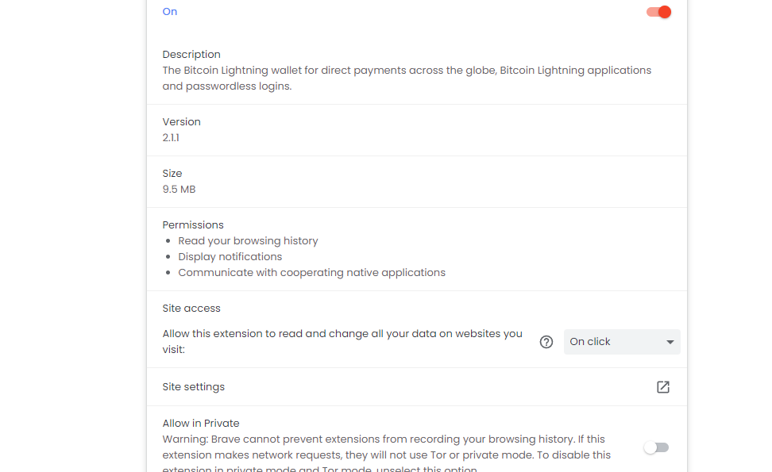Click the circled question mark beside the dropdown
Screen dimensions: 772x472
click(546, 342)
